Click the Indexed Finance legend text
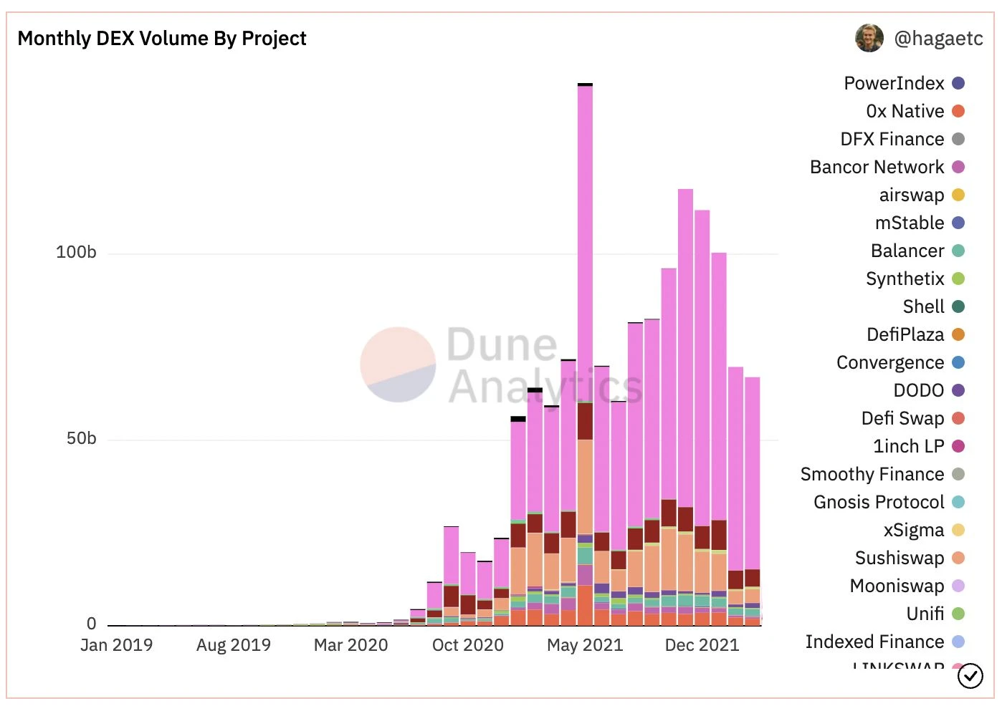This screenshot has width=1002, height=706. (x=874, y=642)
